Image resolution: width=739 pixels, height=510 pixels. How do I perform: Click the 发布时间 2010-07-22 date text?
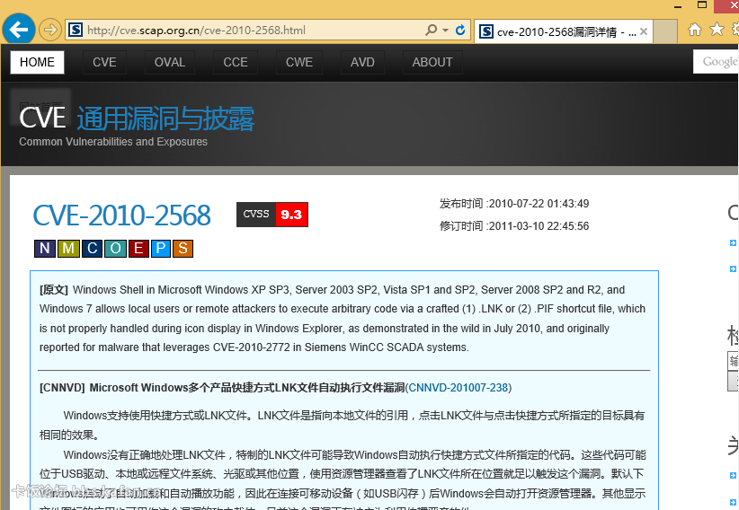514,204
